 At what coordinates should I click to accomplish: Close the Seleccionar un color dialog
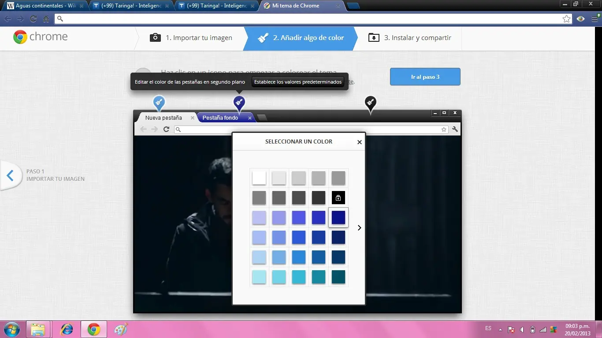pos(360,142)
